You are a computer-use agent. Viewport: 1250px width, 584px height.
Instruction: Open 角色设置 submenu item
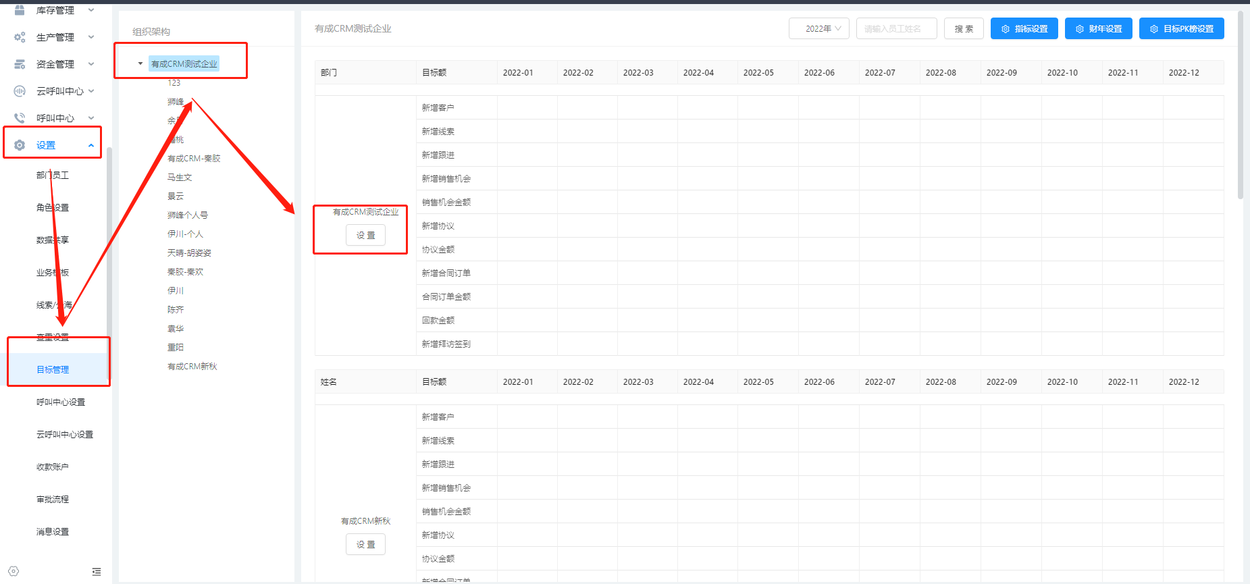53,208
